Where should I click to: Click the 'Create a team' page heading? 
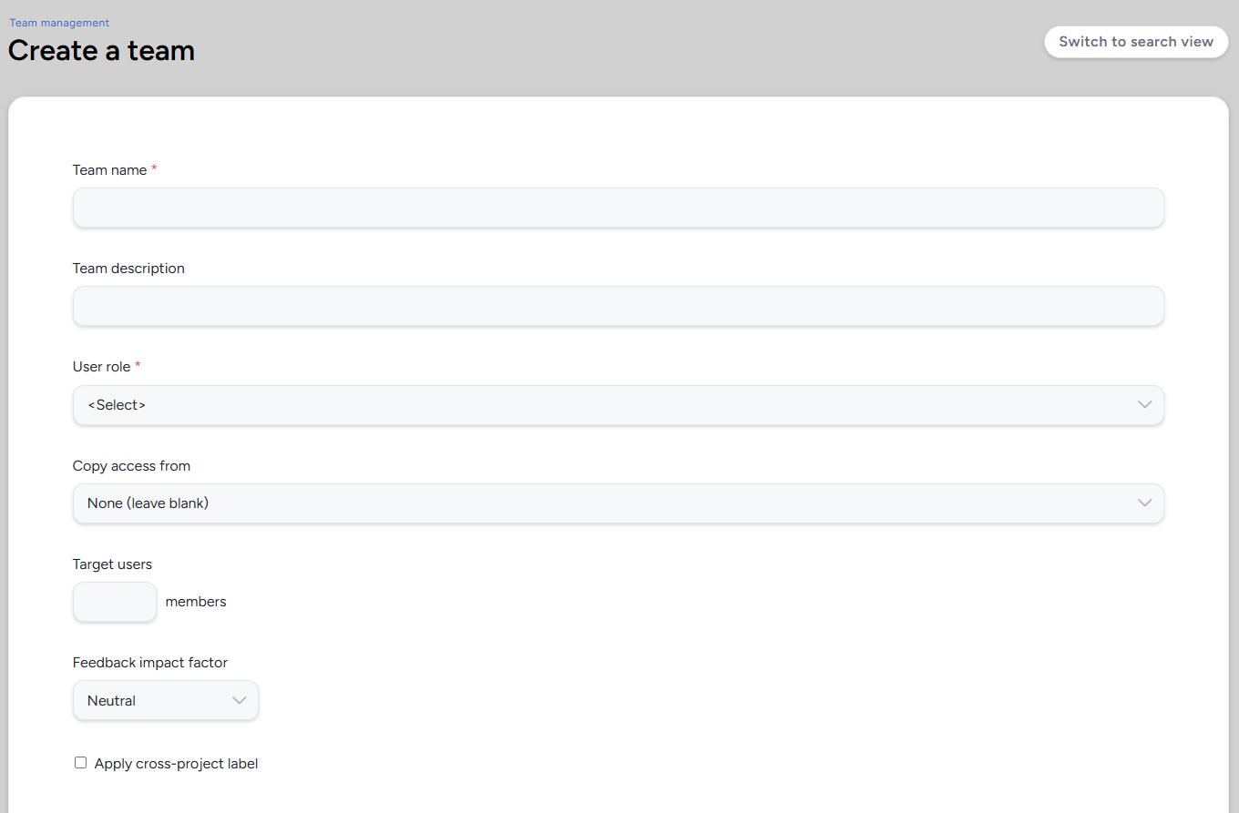coord(101,50)
